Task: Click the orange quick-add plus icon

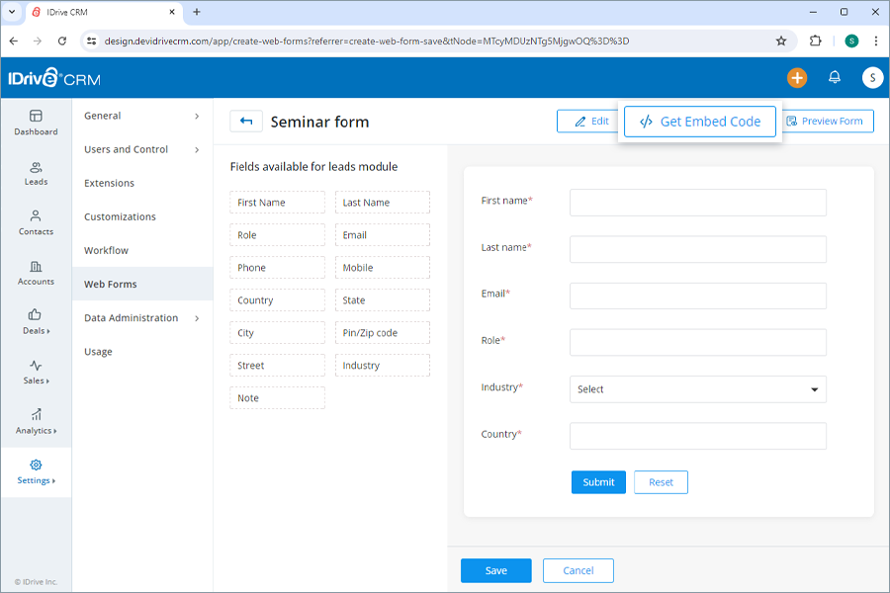Action: [797, 76]
